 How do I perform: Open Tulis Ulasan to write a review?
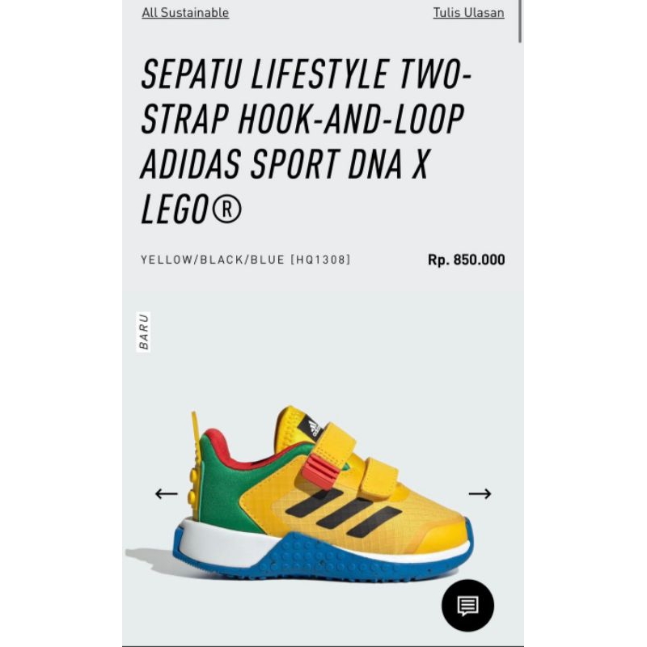point(468,13)
